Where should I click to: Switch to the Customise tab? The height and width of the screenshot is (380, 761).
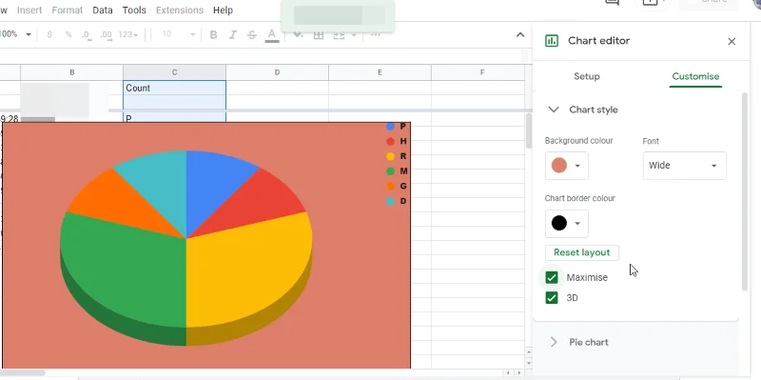coord(695,77)
